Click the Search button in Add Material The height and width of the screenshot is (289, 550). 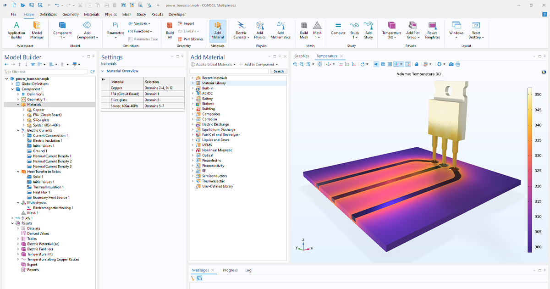tap(278, 71)
